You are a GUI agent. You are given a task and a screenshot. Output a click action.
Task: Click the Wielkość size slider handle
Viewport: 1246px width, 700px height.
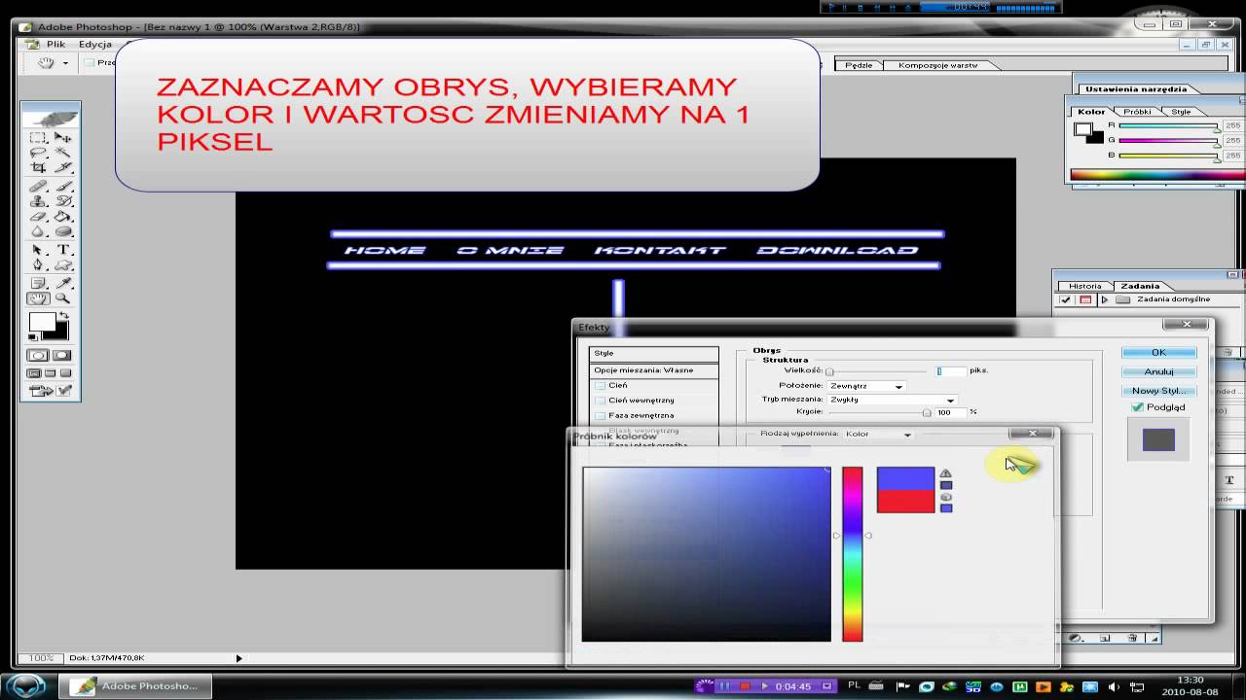[x=829, y=371]
